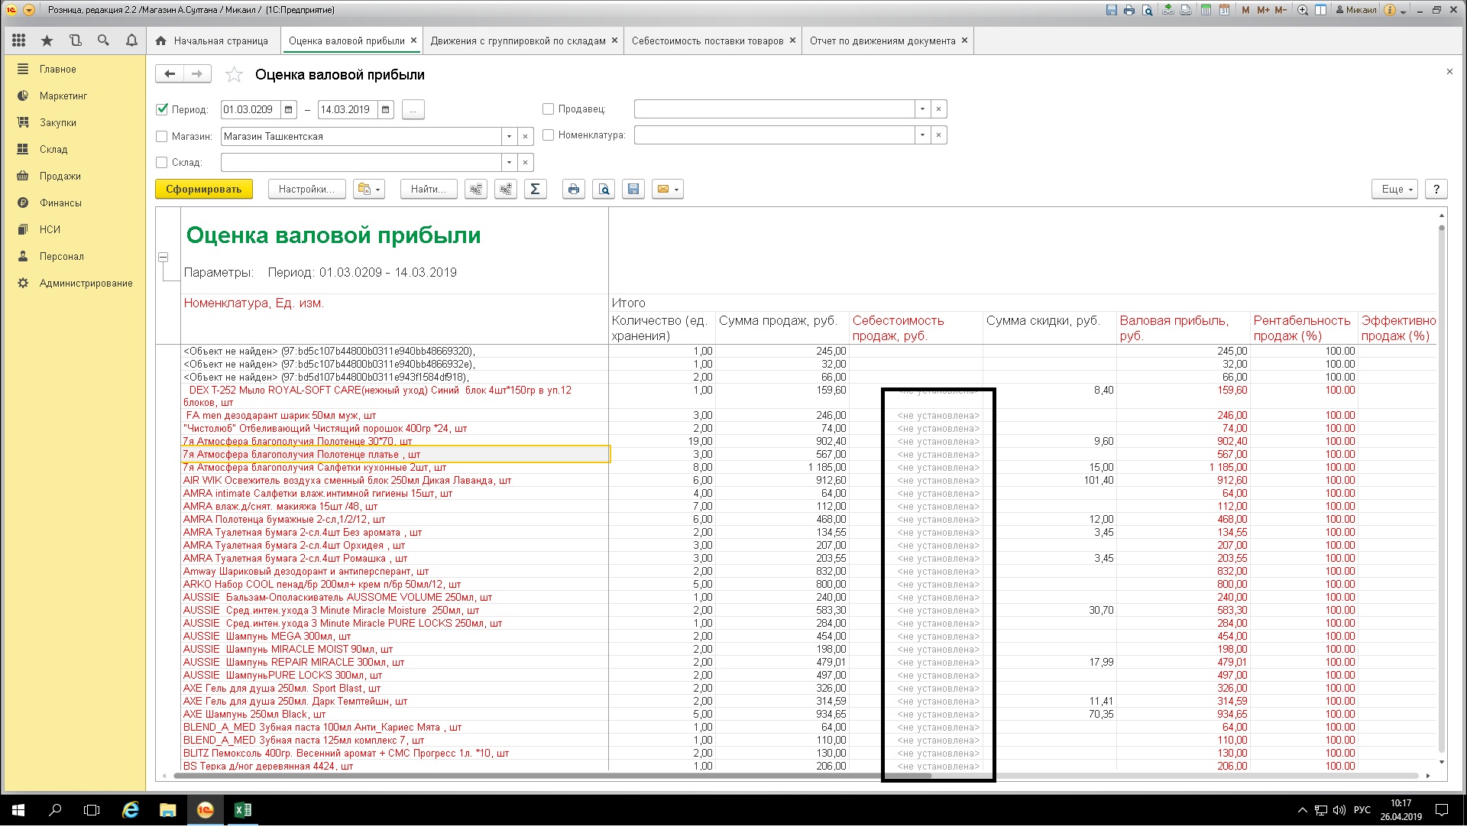This screenshot has width=1467, height=830.
Task: Tick the Продавец checkbox
Action: 548,109
